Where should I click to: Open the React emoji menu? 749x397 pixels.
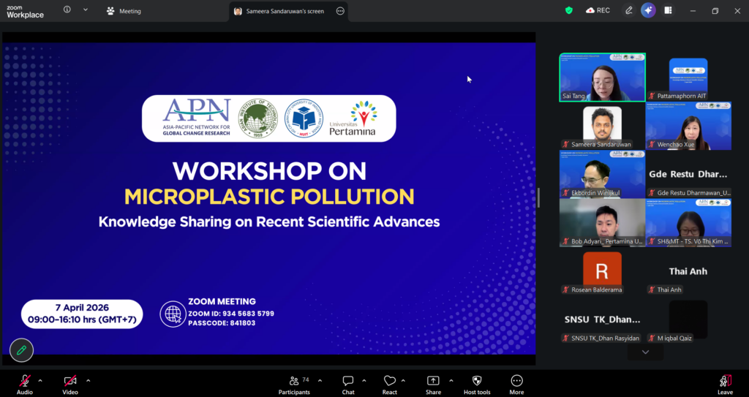pos(390,382)
